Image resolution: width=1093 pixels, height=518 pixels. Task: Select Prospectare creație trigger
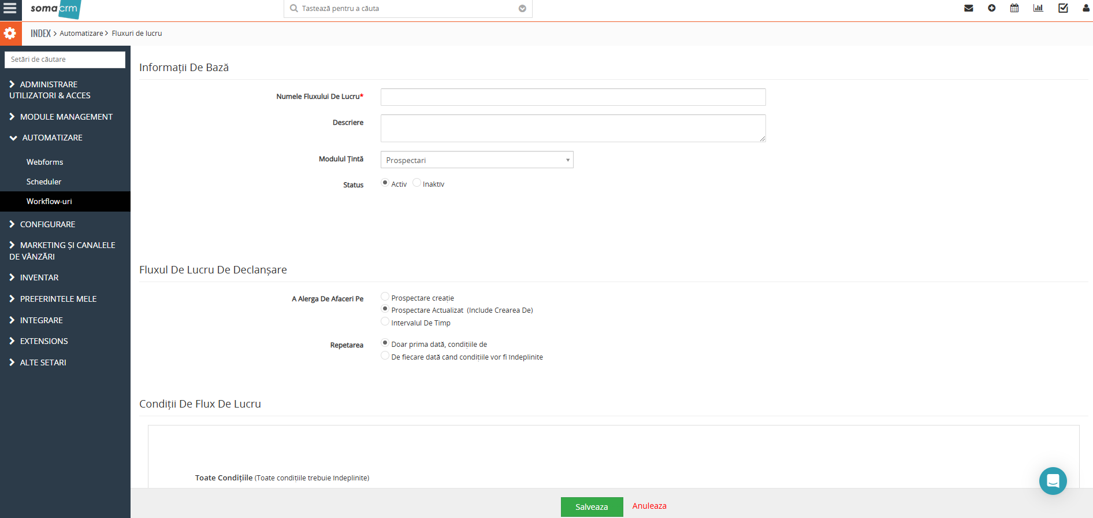click(x=385, y=297)
